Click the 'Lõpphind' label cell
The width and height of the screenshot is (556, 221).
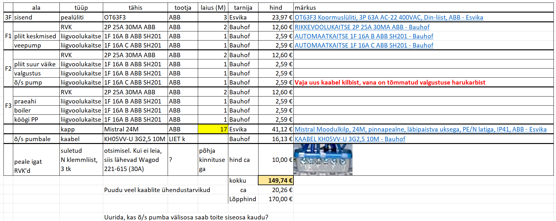click(x=243, y=199)
